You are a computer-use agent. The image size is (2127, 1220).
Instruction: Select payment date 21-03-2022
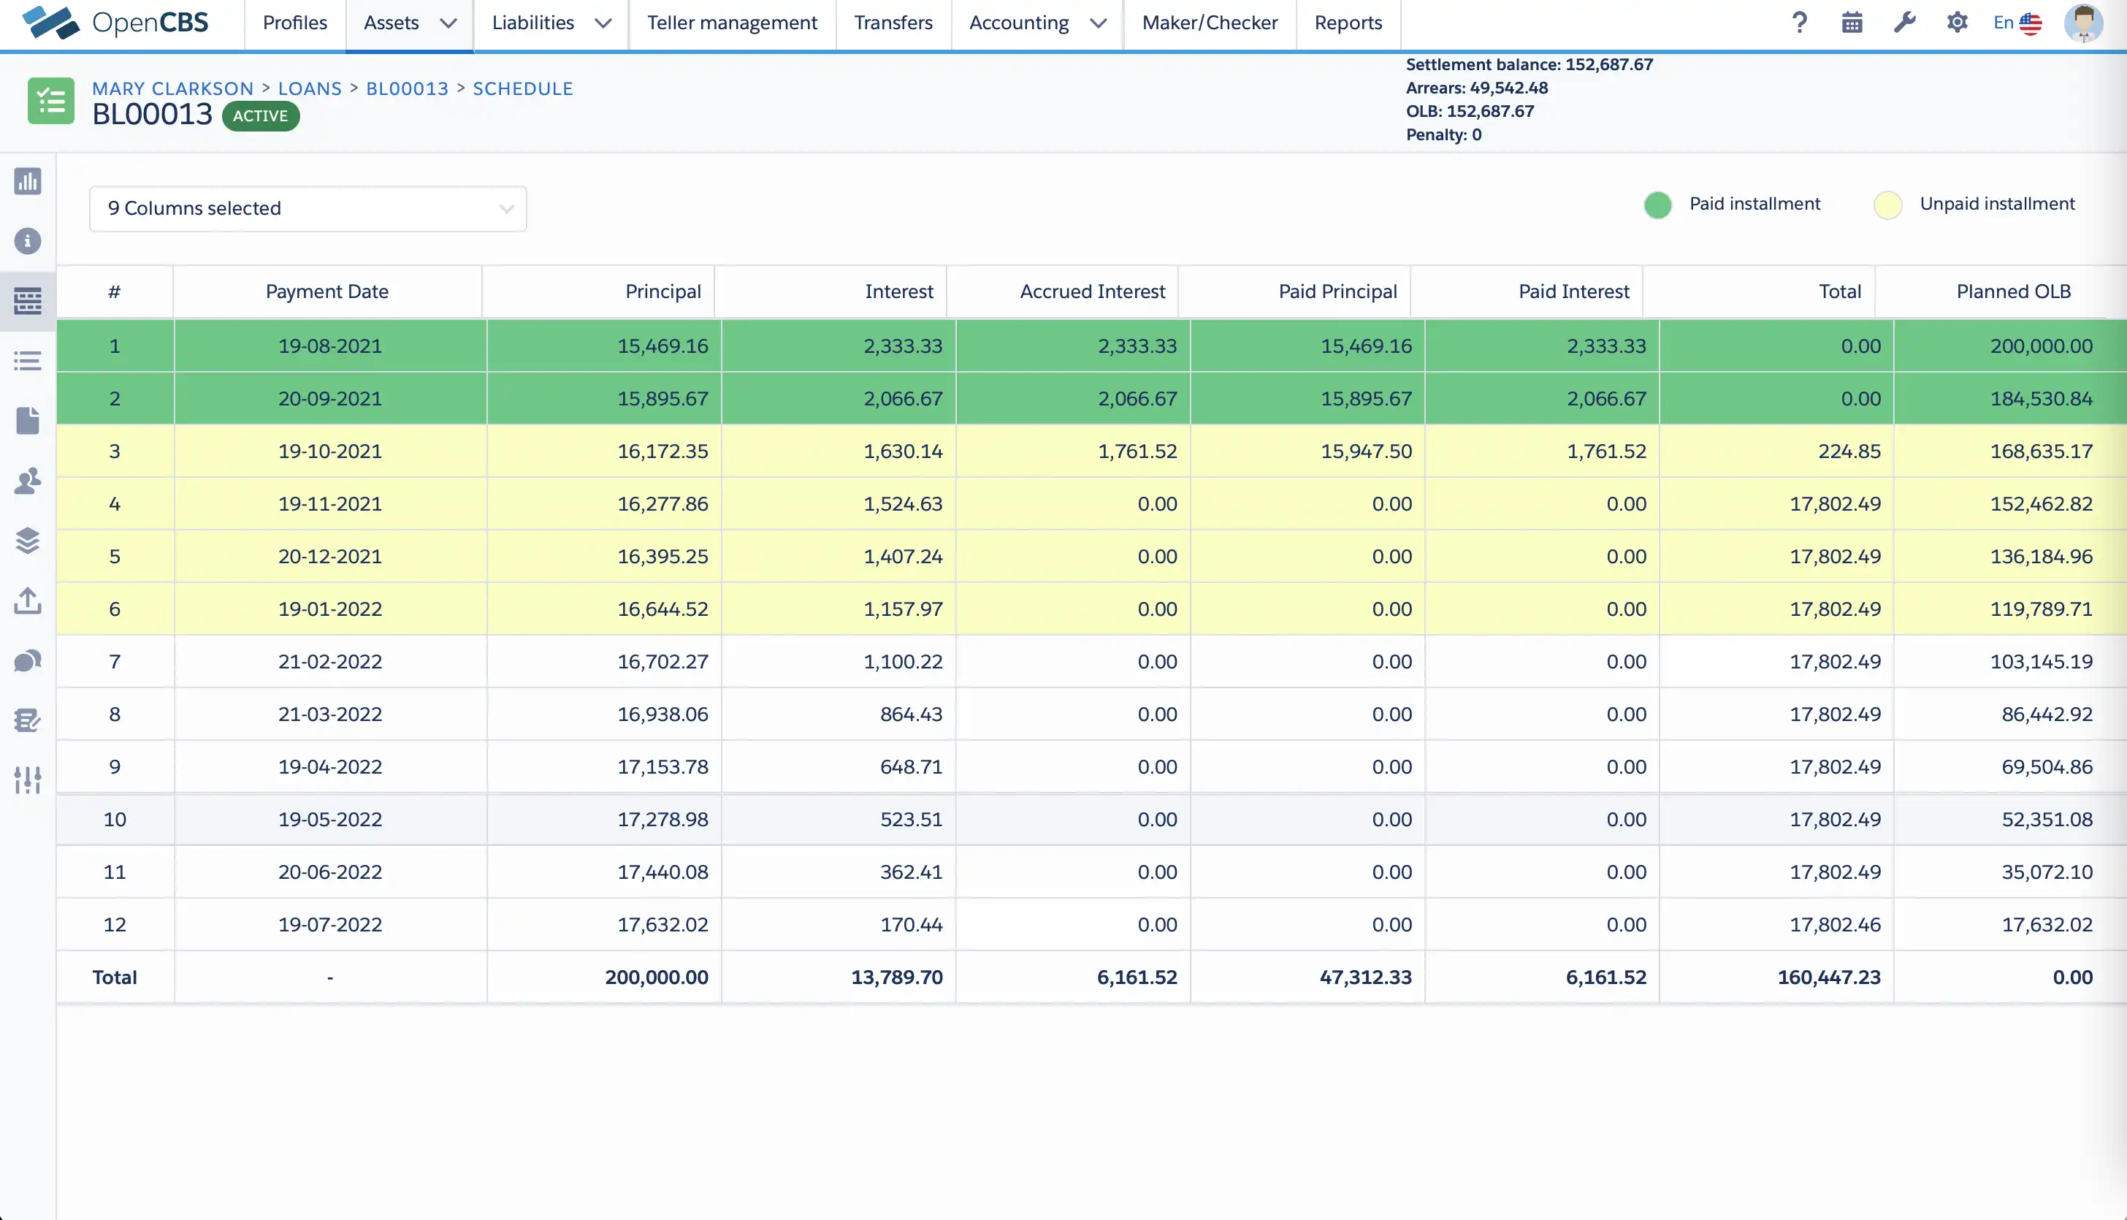click(330, 714)
